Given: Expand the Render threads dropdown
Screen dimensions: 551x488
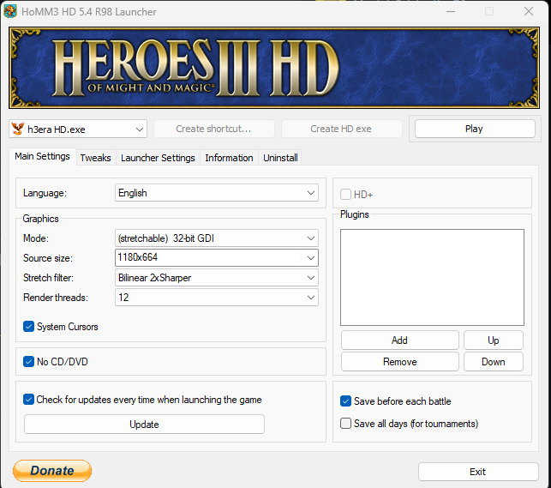Looking at the screenshot, I should click(217, 298).
